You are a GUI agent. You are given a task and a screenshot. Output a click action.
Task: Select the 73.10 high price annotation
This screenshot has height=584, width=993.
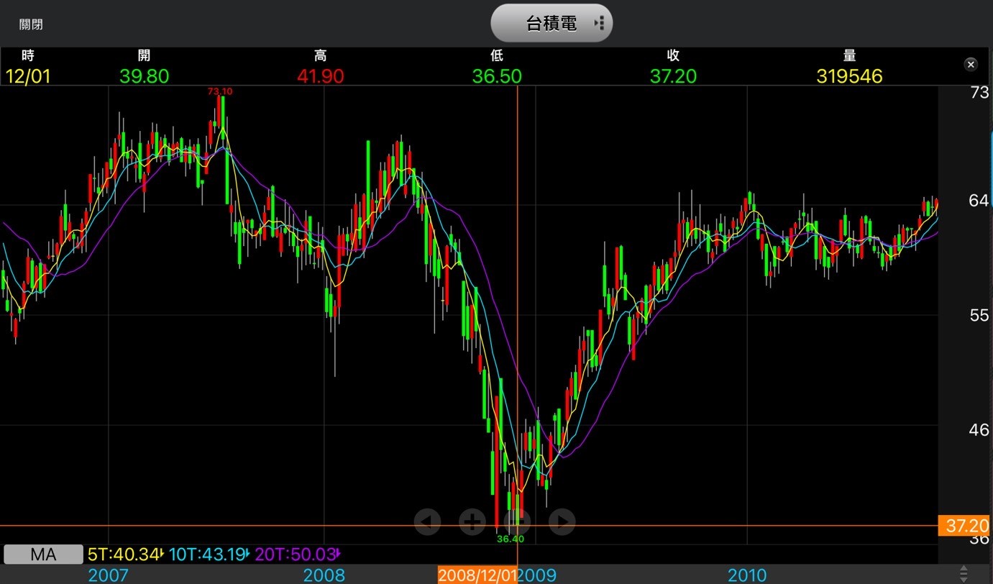(x=219, y=91)
